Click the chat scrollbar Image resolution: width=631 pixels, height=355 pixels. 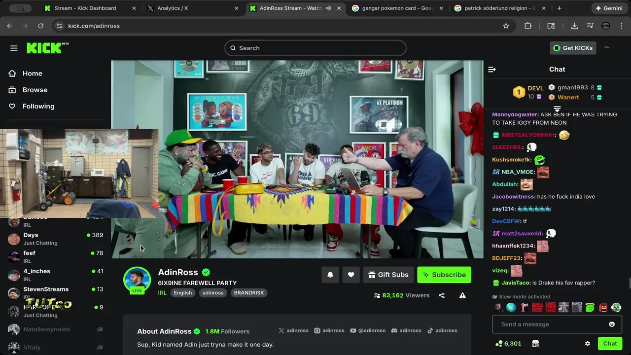point(629,284)
